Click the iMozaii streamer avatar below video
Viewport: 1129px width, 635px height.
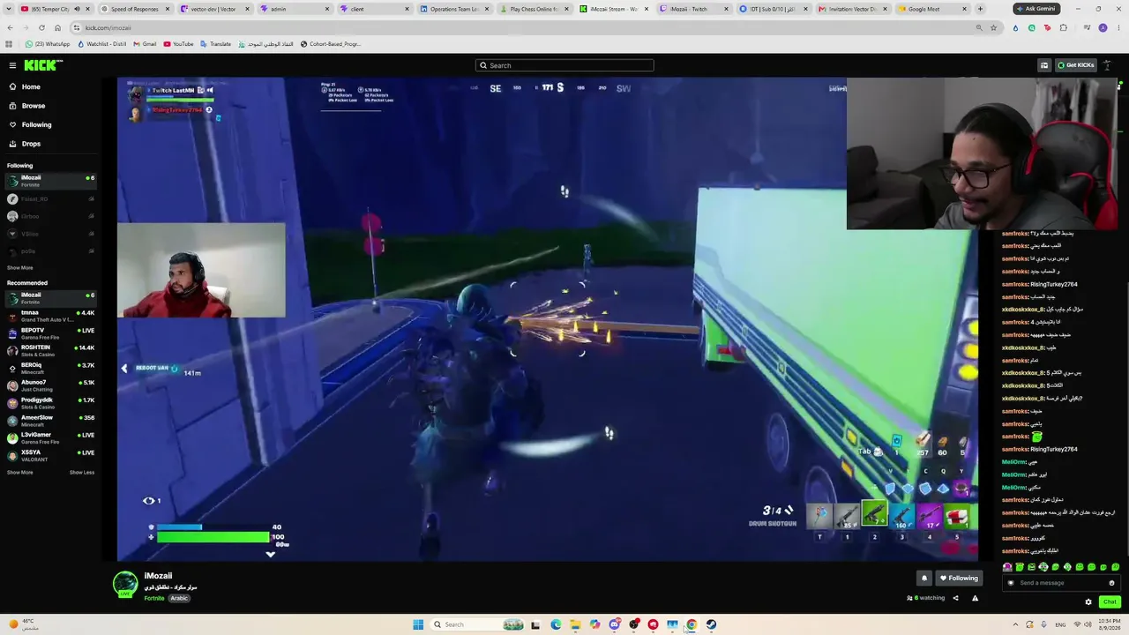click(125, 584)
